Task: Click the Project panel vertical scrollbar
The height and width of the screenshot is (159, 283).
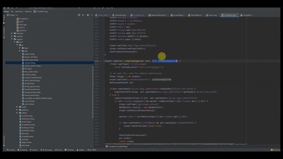Action: point(93,92)
